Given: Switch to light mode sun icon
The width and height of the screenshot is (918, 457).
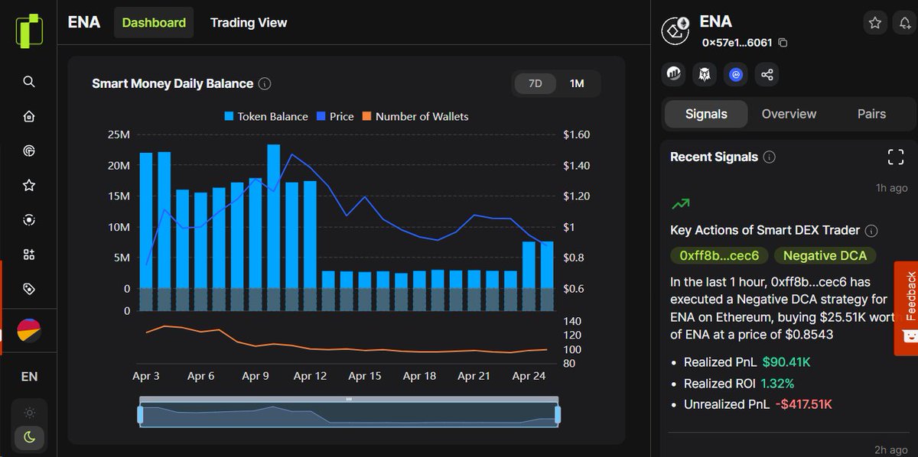Looking at the screenshot, I should click(x=29, y=413).
